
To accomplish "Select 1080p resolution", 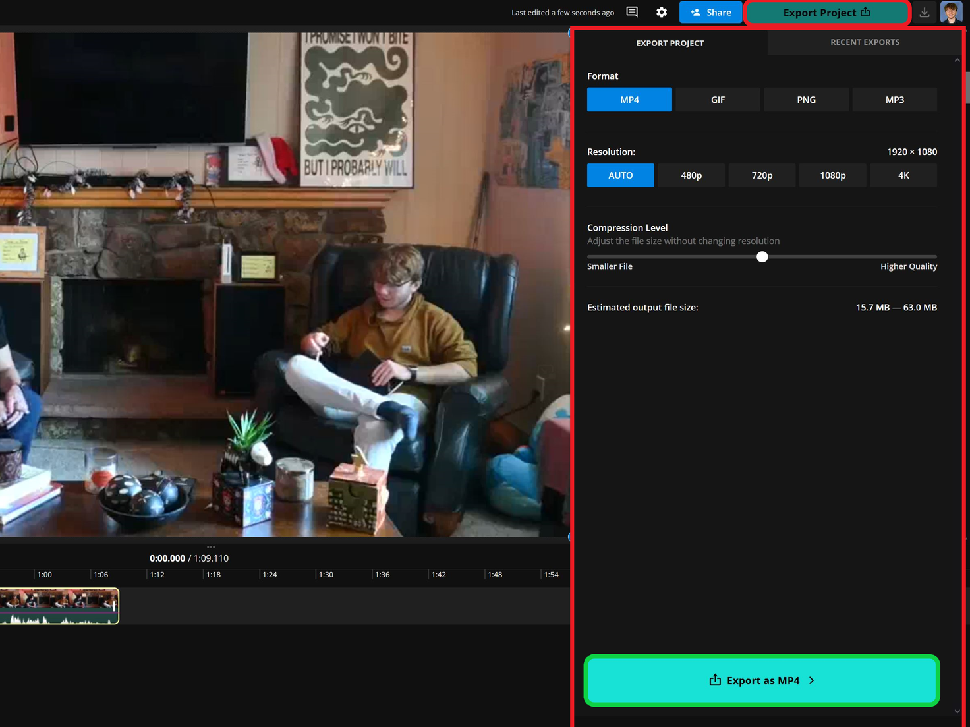I will tap(832, 175).
